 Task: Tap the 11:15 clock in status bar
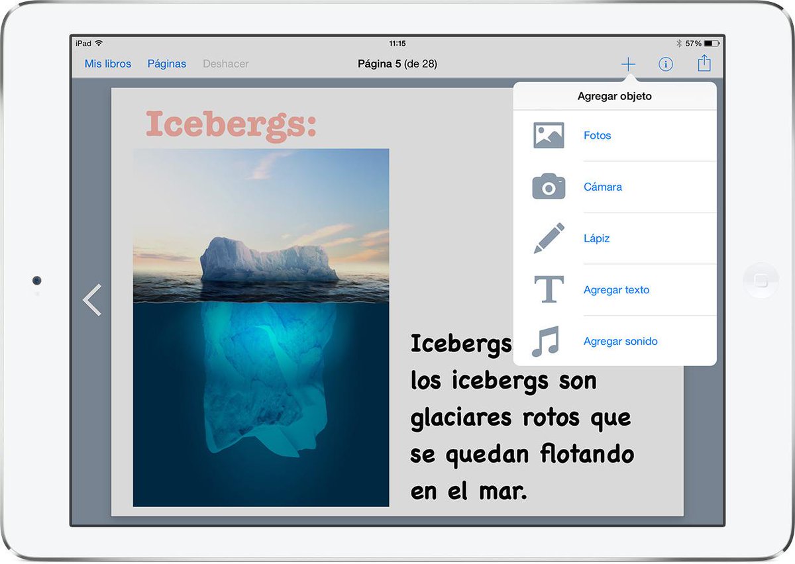[397, 44]
